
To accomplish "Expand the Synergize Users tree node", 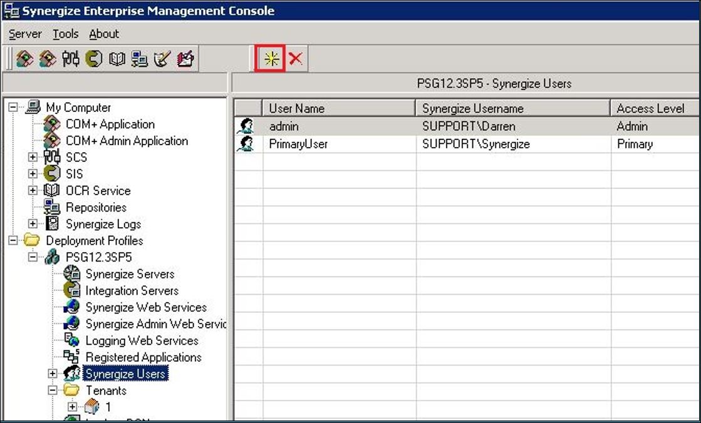I will [53, 374].
